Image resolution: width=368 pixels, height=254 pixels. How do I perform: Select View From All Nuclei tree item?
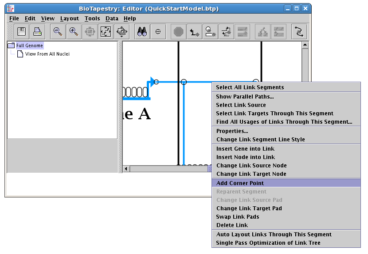pyautogui.click(x=47, y=54)
